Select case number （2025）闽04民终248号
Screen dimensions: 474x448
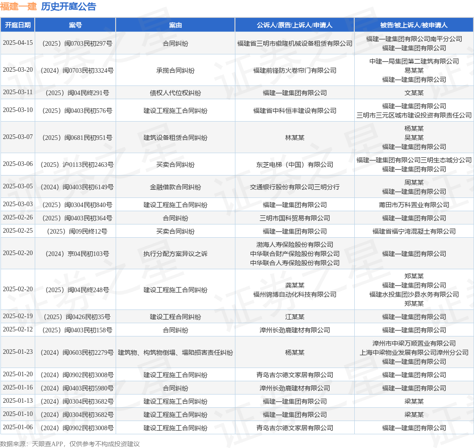click(75, 289)
